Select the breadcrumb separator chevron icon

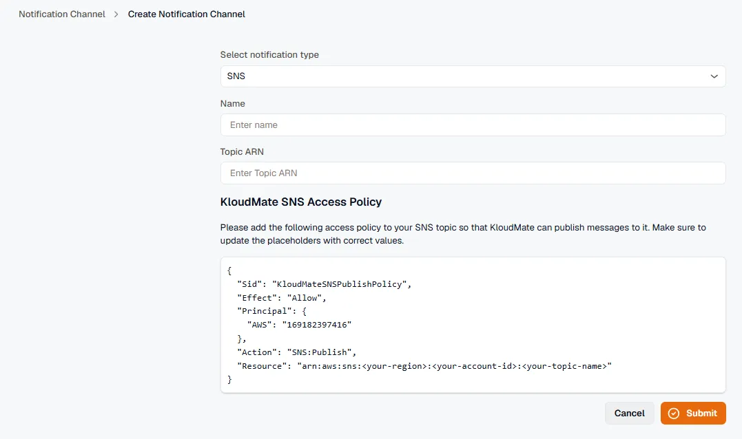(116, 14)
